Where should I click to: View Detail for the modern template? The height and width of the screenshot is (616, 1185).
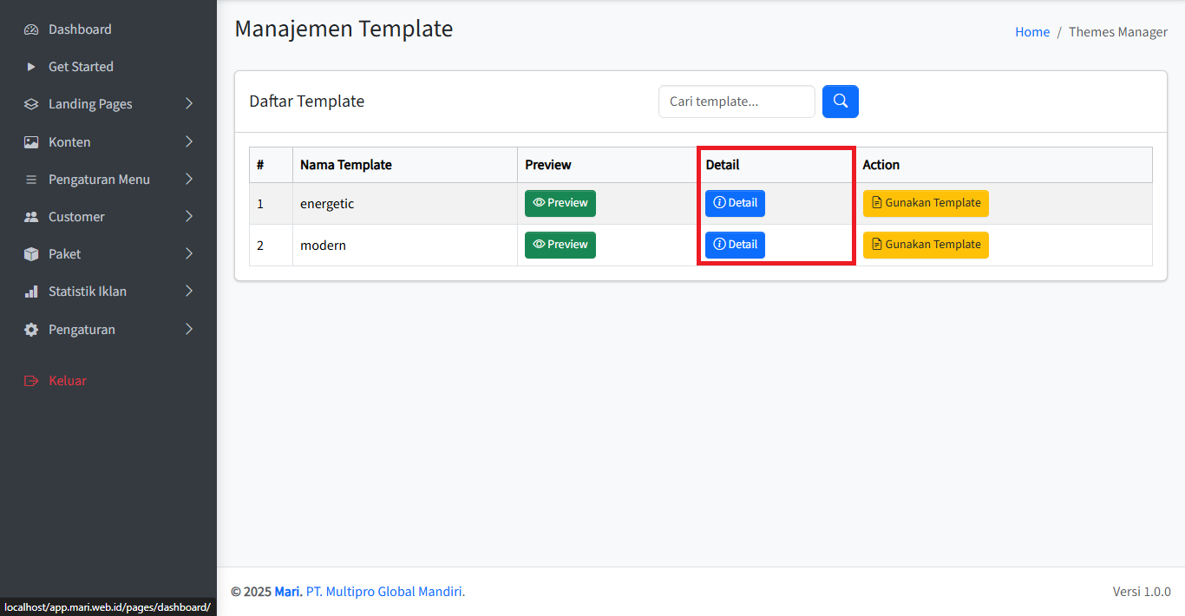[735, 245]
